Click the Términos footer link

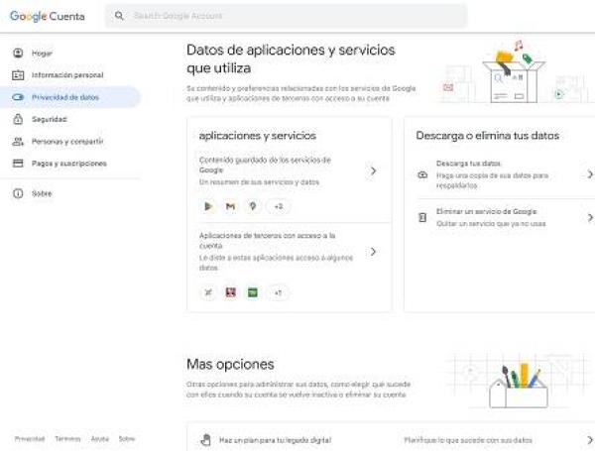point(67,439)
